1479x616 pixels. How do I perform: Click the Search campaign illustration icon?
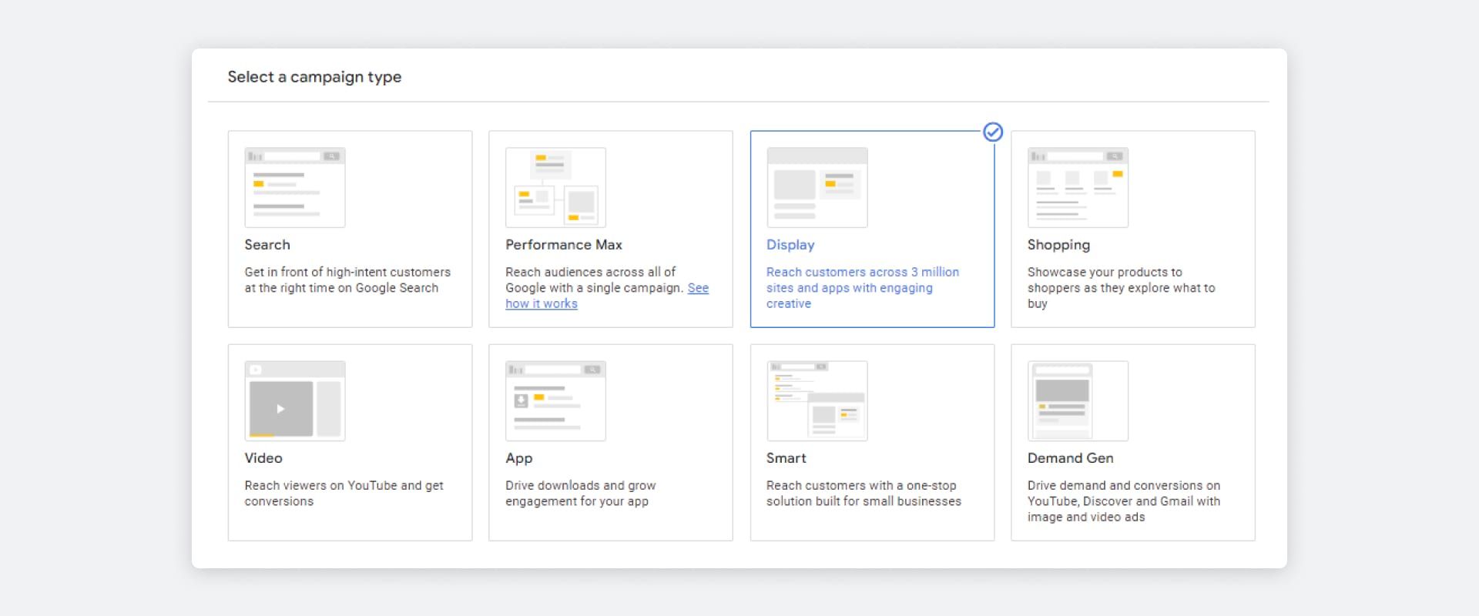[x=295, y=187]
